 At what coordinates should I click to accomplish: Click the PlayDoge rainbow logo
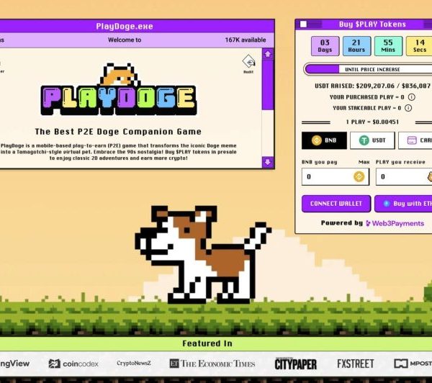(x=119, y=89)
